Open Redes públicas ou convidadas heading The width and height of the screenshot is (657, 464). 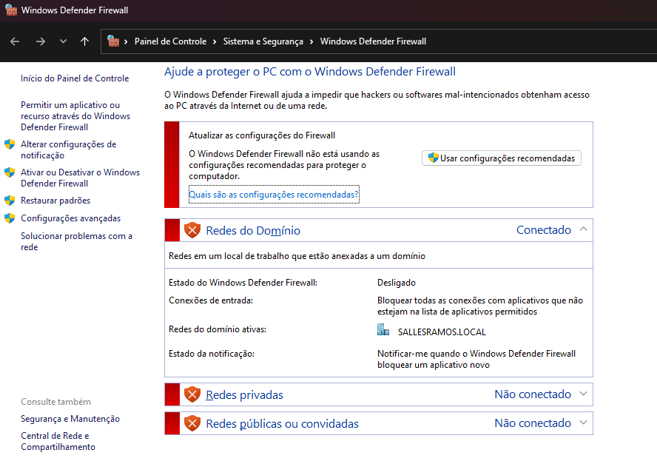pos(283,424)
